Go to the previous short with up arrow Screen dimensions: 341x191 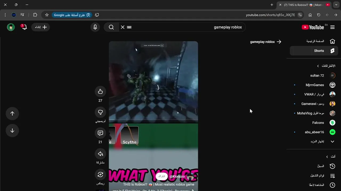pos(12,114)
